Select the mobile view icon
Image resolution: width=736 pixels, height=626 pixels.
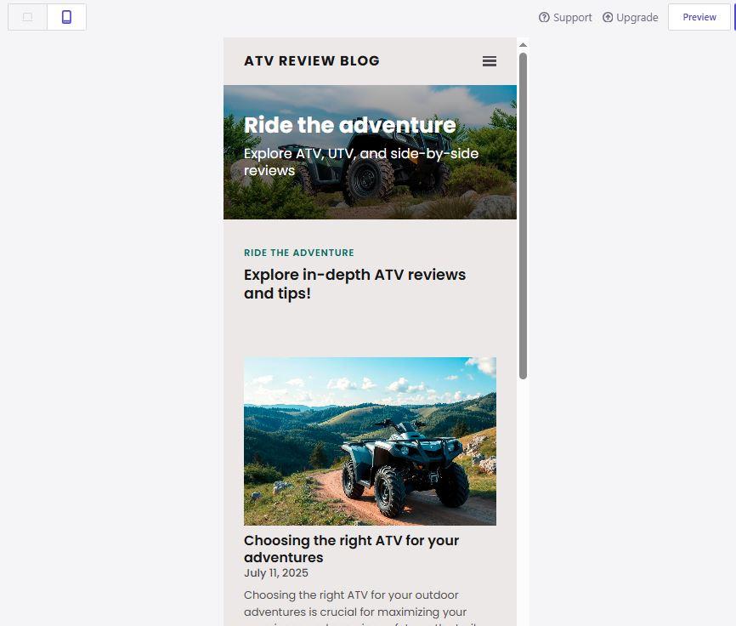click(66, 17)
